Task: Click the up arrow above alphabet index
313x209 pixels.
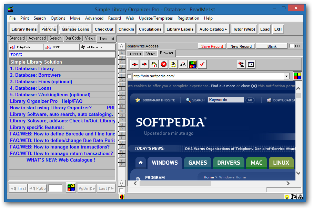Action: pos(121,46)
